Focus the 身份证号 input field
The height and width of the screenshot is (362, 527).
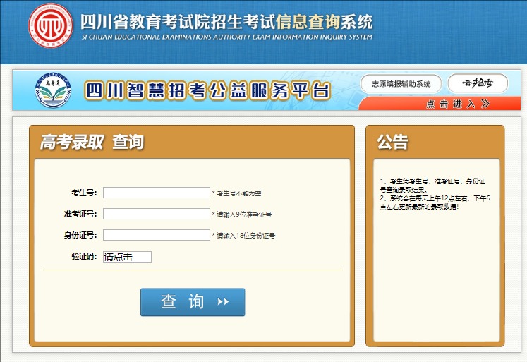click(157, 235)
